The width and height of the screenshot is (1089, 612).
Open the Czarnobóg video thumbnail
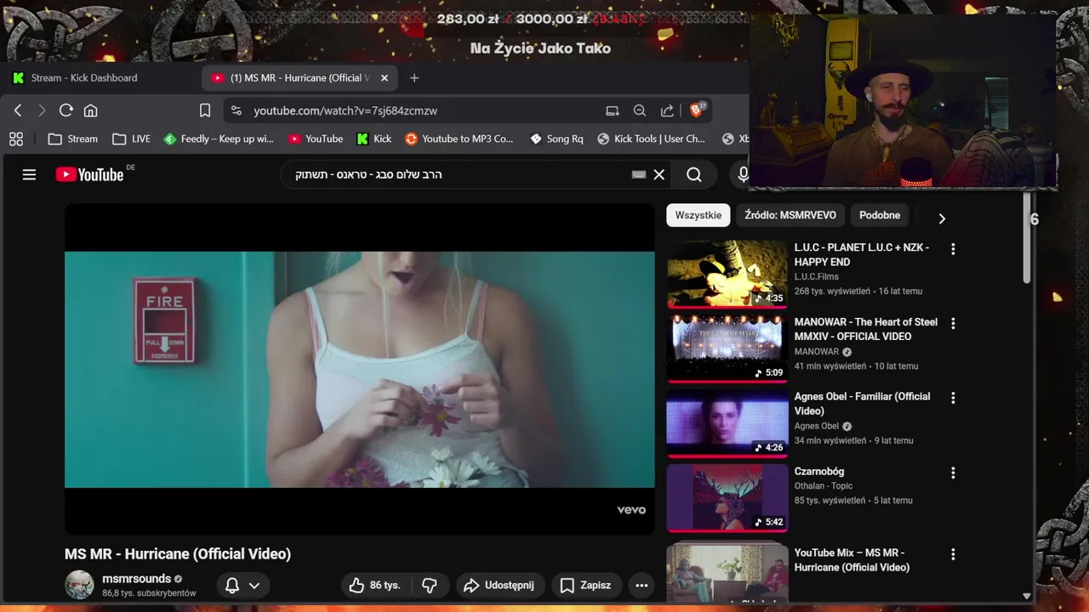(x=727, y=498)
